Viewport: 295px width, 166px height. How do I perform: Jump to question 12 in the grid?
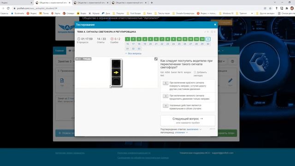click(190, 39)
